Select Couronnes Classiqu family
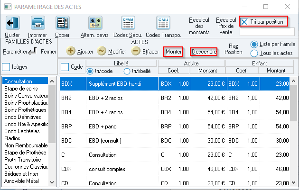 pos(25,167)
